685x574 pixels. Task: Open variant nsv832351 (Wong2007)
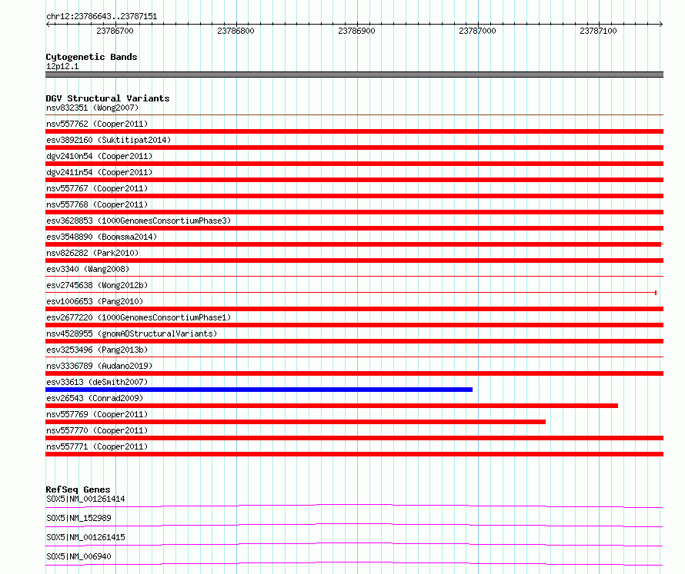(x=92, y=108)
